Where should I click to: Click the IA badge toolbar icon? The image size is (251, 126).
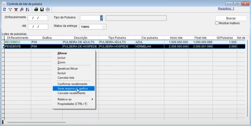tap(48, 9)
